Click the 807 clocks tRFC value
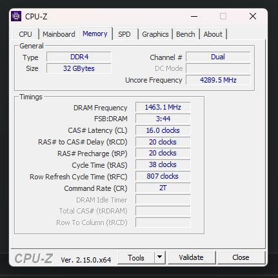The width and height of the screenshot is (278, 278). (163, 176)
